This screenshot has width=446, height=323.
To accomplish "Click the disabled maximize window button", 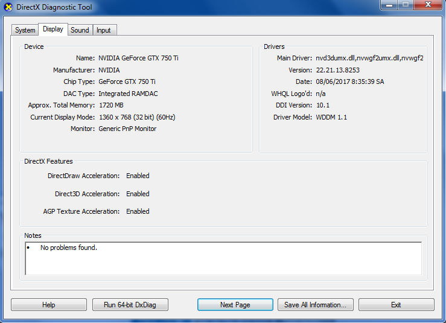I will [406, 5].
